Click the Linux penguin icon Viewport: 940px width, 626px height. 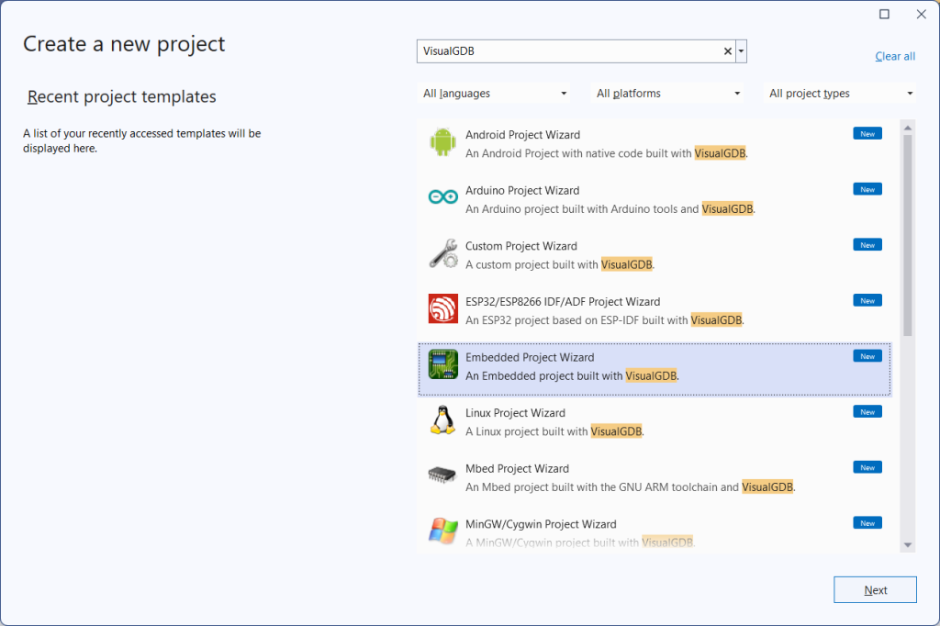click(442, 420)
